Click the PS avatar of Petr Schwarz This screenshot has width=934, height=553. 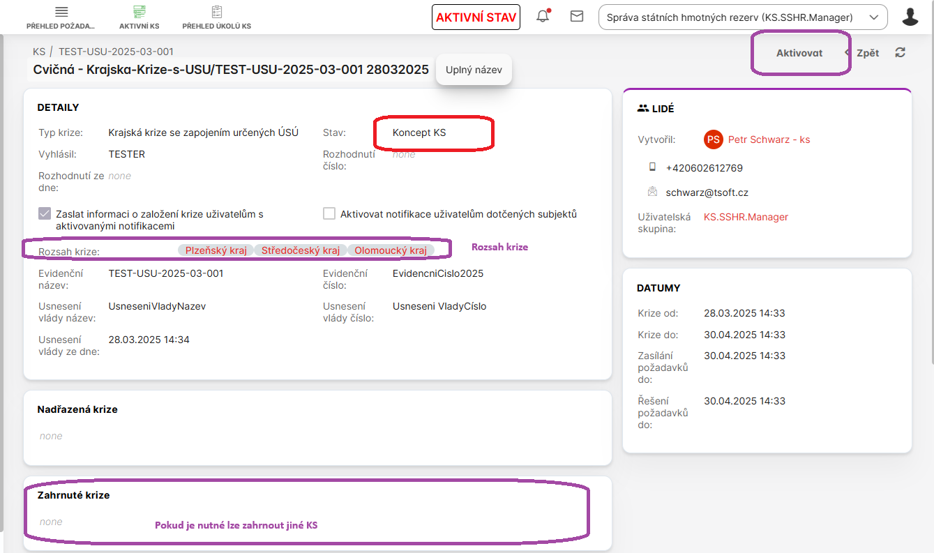tap(713, 139)
